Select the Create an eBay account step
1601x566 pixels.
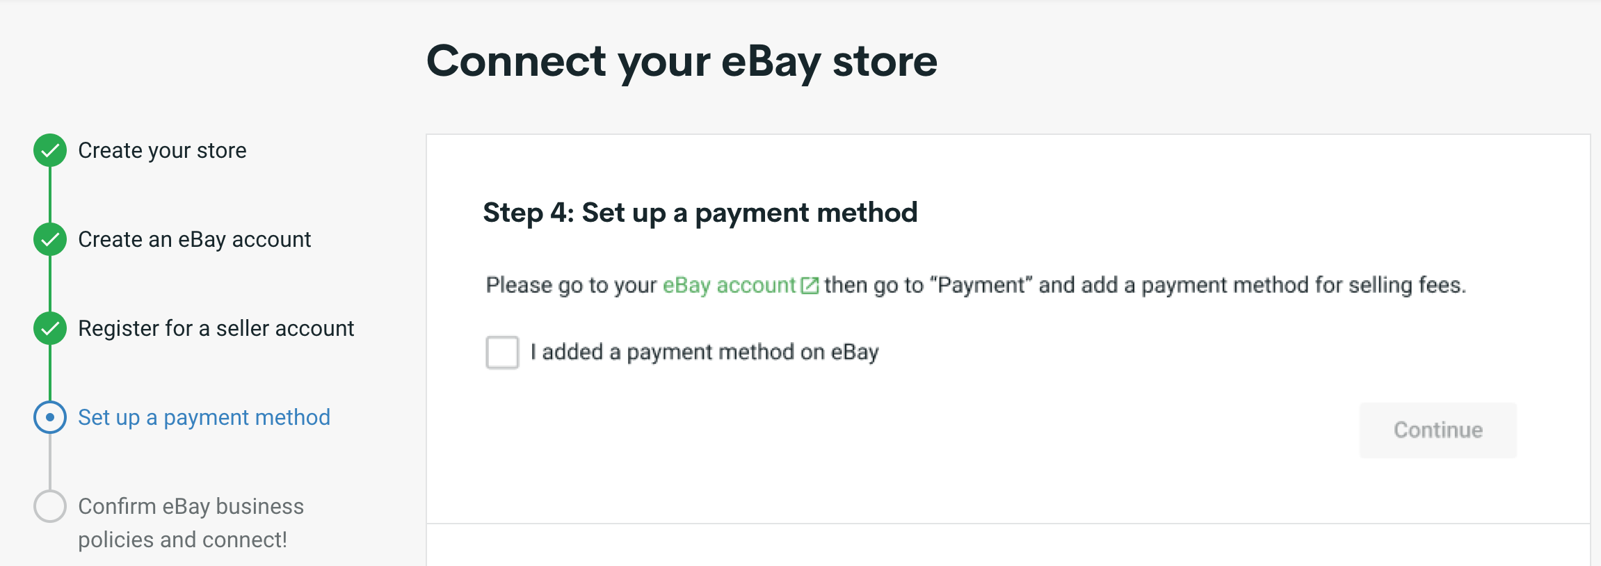[x=194, y=239]
